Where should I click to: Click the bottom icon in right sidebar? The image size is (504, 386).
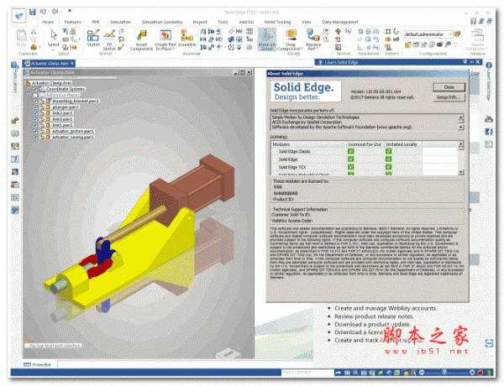(489, 343)
